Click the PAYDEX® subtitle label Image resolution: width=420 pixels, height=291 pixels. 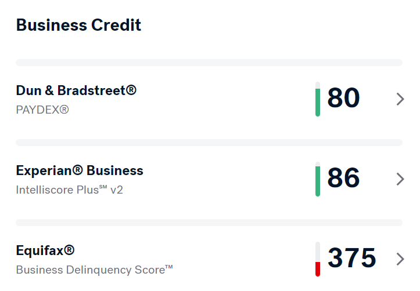(x=42, y=110)
